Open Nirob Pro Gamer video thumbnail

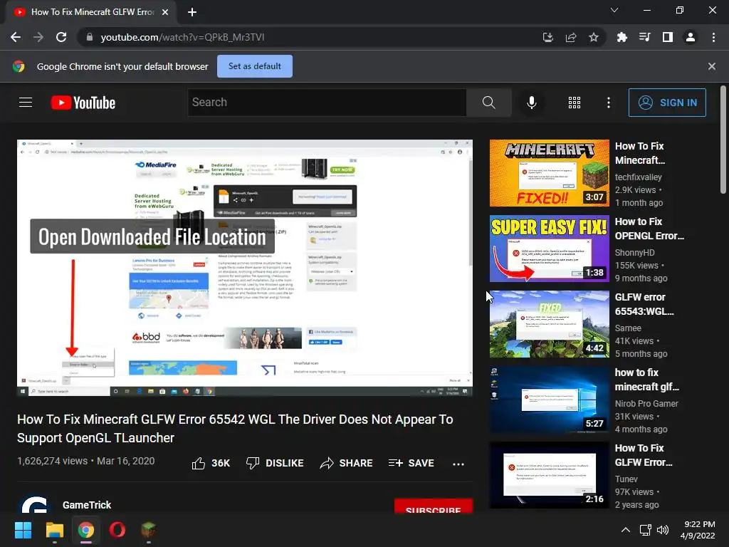(549, 400)
